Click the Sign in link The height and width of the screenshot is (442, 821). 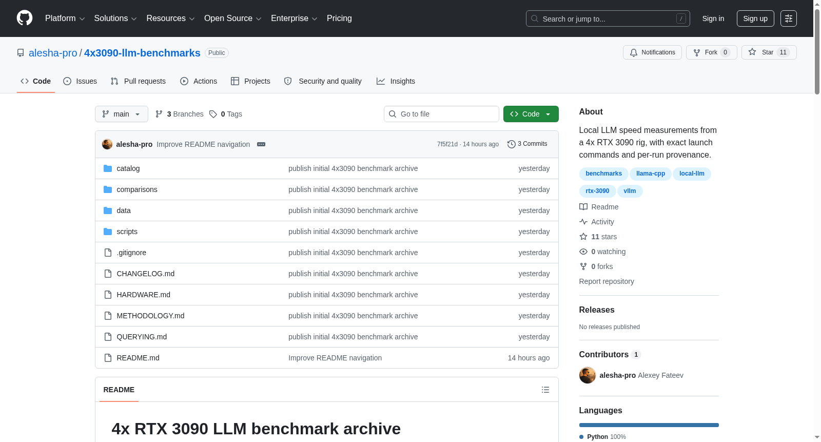point(713,18)
